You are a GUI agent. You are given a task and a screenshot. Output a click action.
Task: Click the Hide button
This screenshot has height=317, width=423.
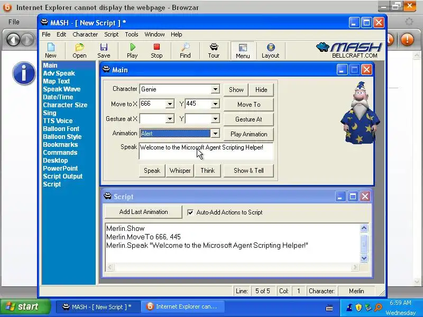tap(261, 89)
